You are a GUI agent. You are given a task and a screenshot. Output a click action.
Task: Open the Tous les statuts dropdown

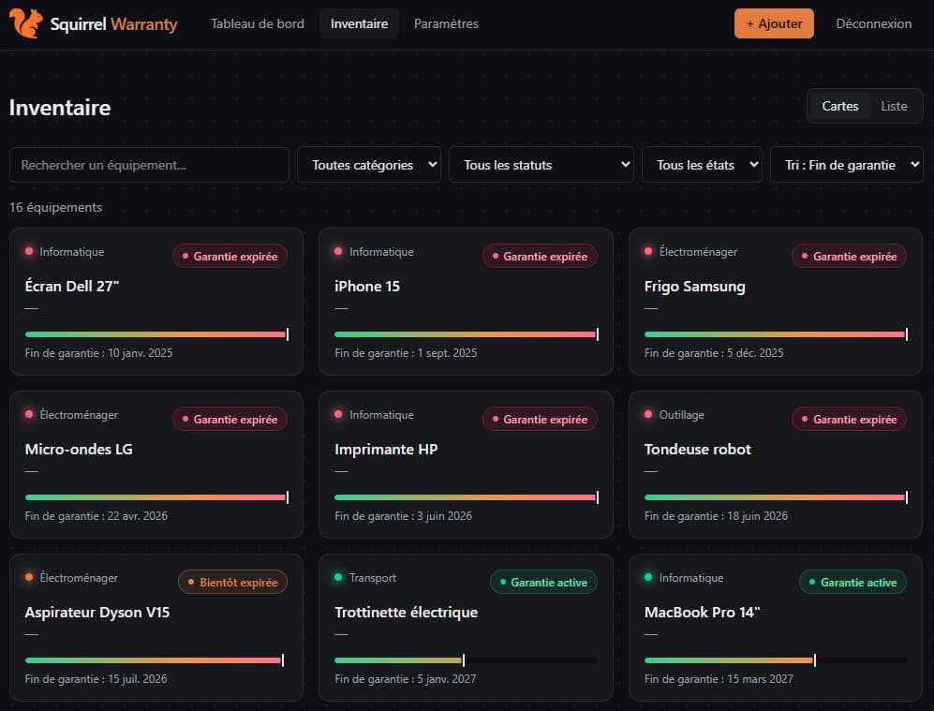(x=541, y=165)
